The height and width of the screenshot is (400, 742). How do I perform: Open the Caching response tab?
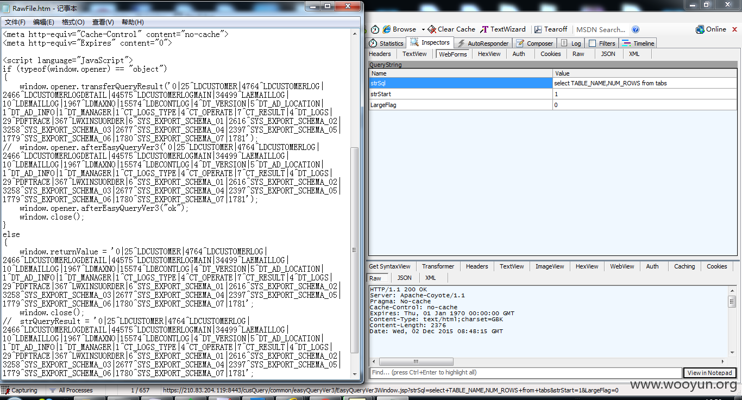pos(684,266)
